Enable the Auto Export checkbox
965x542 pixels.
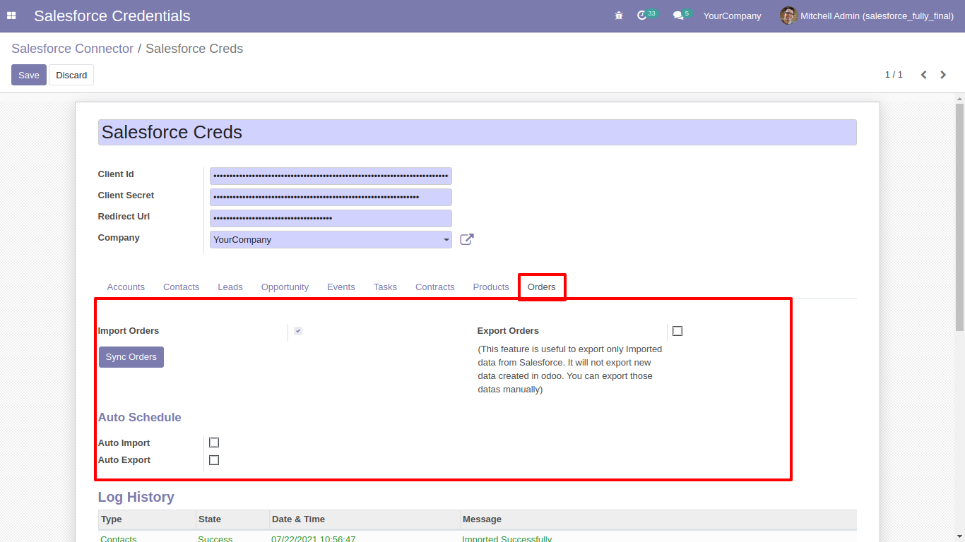[214, 460]
